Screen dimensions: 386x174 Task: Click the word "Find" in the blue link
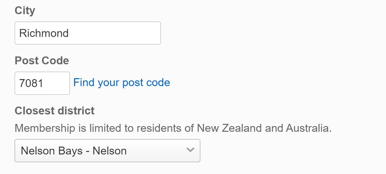tap(84, 83)
